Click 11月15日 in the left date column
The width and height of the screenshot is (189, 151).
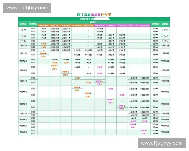point(23,92)
